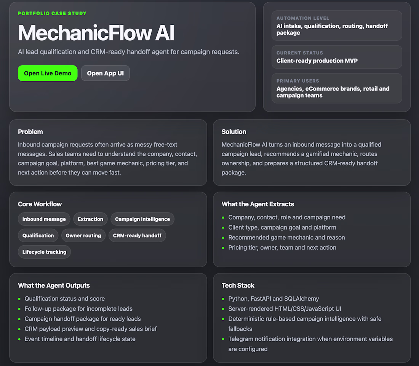The image size is (419, 366).
Task: Select the Lifecycle tracking chip
Action: (x=44, y=252)
